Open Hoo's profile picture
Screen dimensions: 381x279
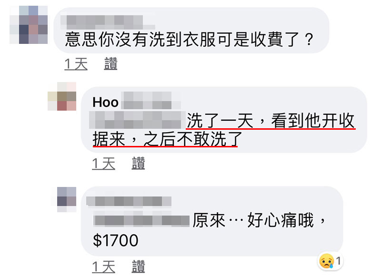pyautogui.click(x=62, y=96)
